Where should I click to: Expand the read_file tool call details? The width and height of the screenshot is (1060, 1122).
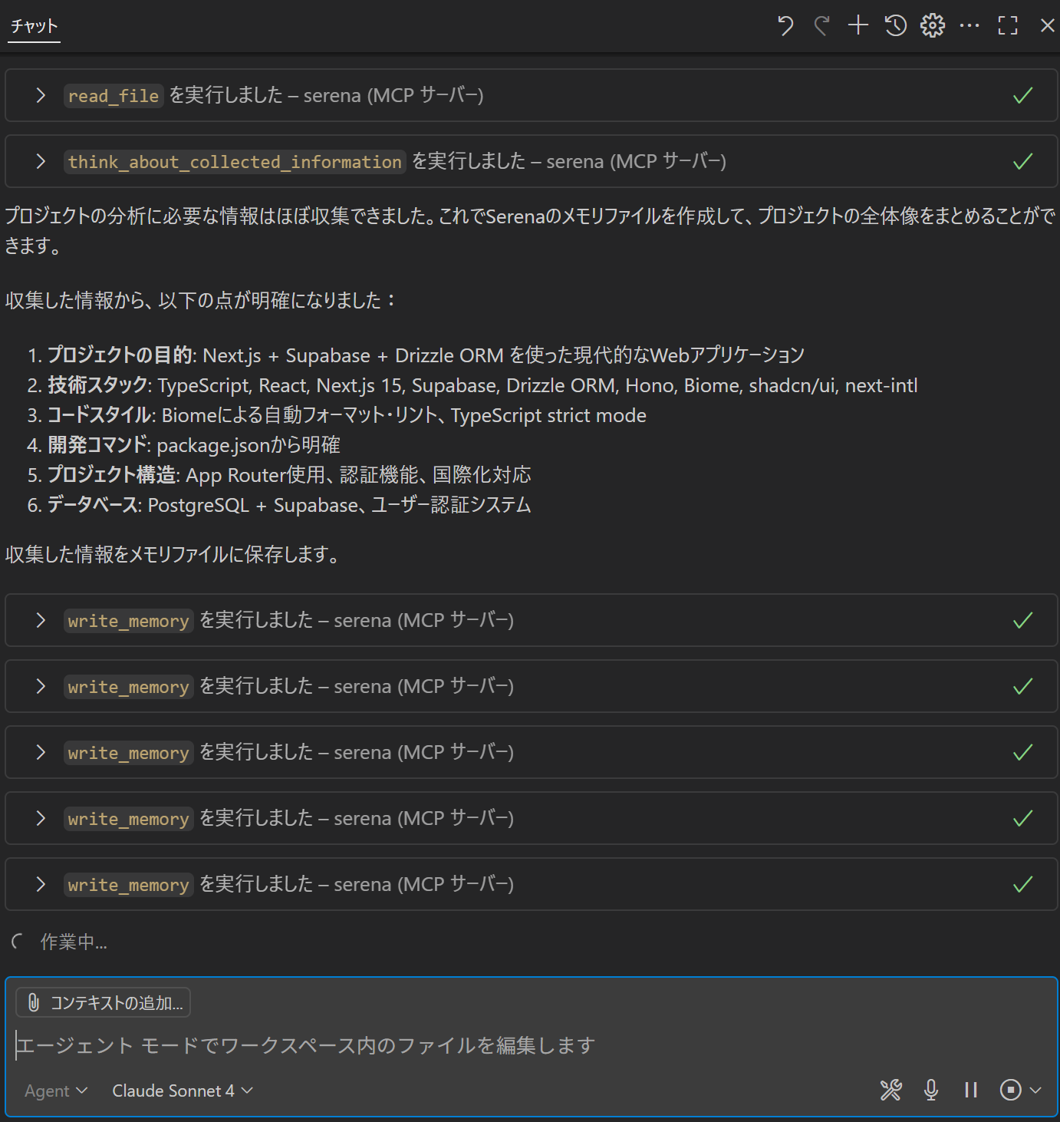coord(41,95)
